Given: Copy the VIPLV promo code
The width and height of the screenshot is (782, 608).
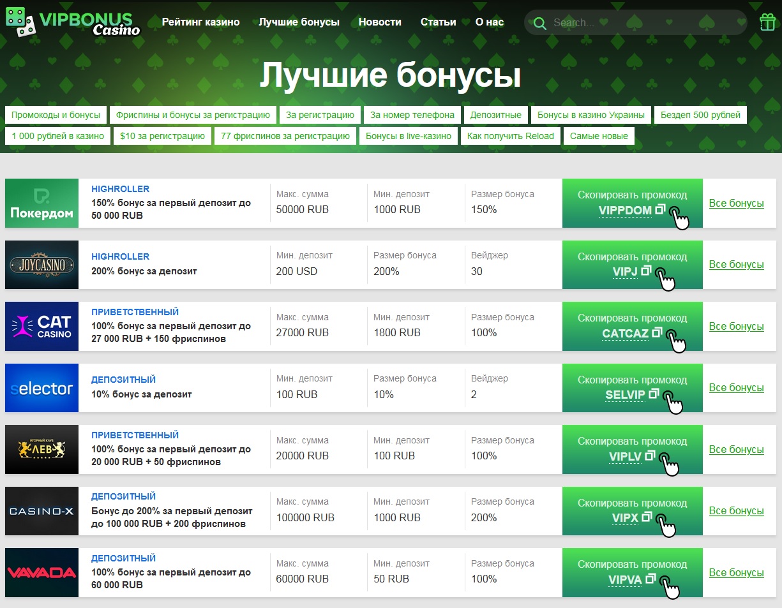Looking at the screenshot, I should point(633,449).
